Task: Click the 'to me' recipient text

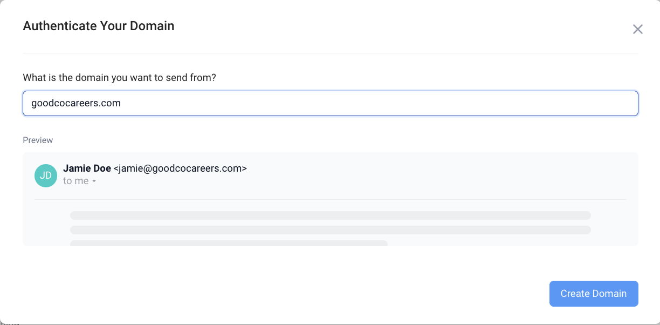Action: pos(75,181)
